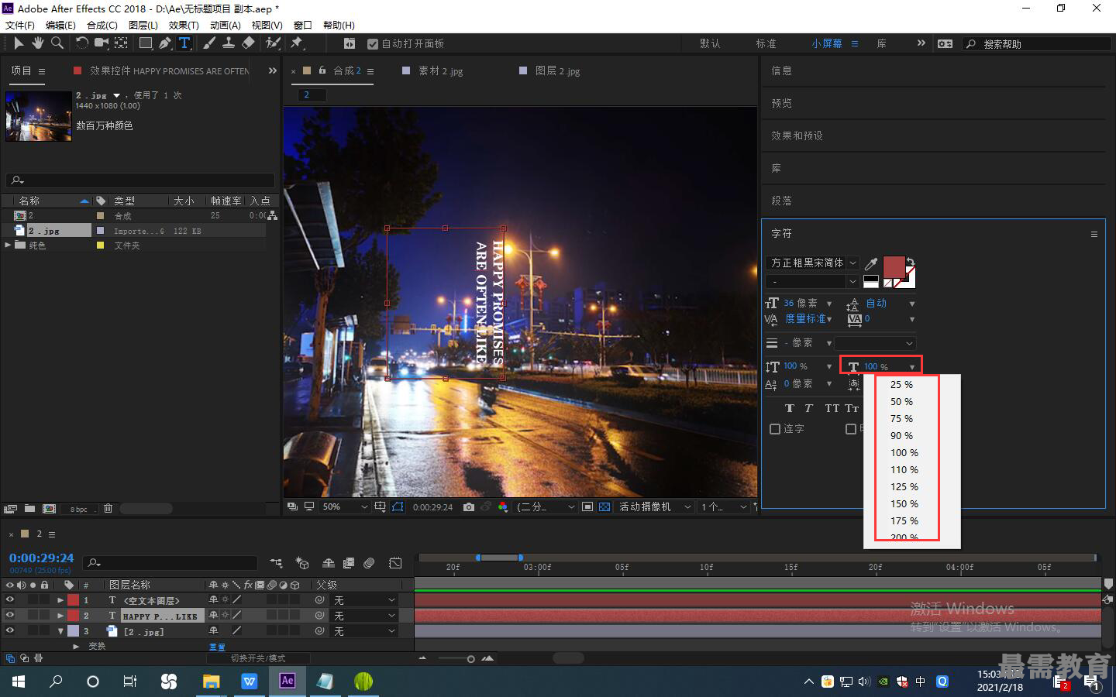Swap fill and stroke colors arrow

(x=911, y=262)
